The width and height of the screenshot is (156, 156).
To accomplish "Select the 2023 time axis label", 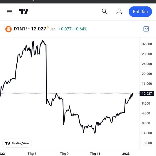I will pos(126,154).
